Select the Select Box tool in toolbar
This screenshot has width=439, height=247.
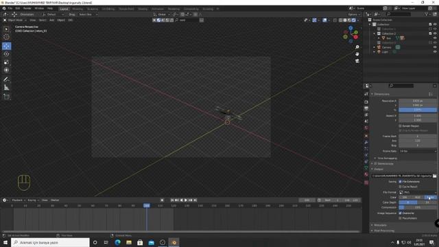coord(6,29)
